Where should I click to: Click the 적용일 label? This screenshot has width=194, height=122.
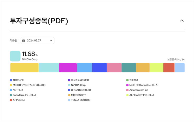point(14,40)
